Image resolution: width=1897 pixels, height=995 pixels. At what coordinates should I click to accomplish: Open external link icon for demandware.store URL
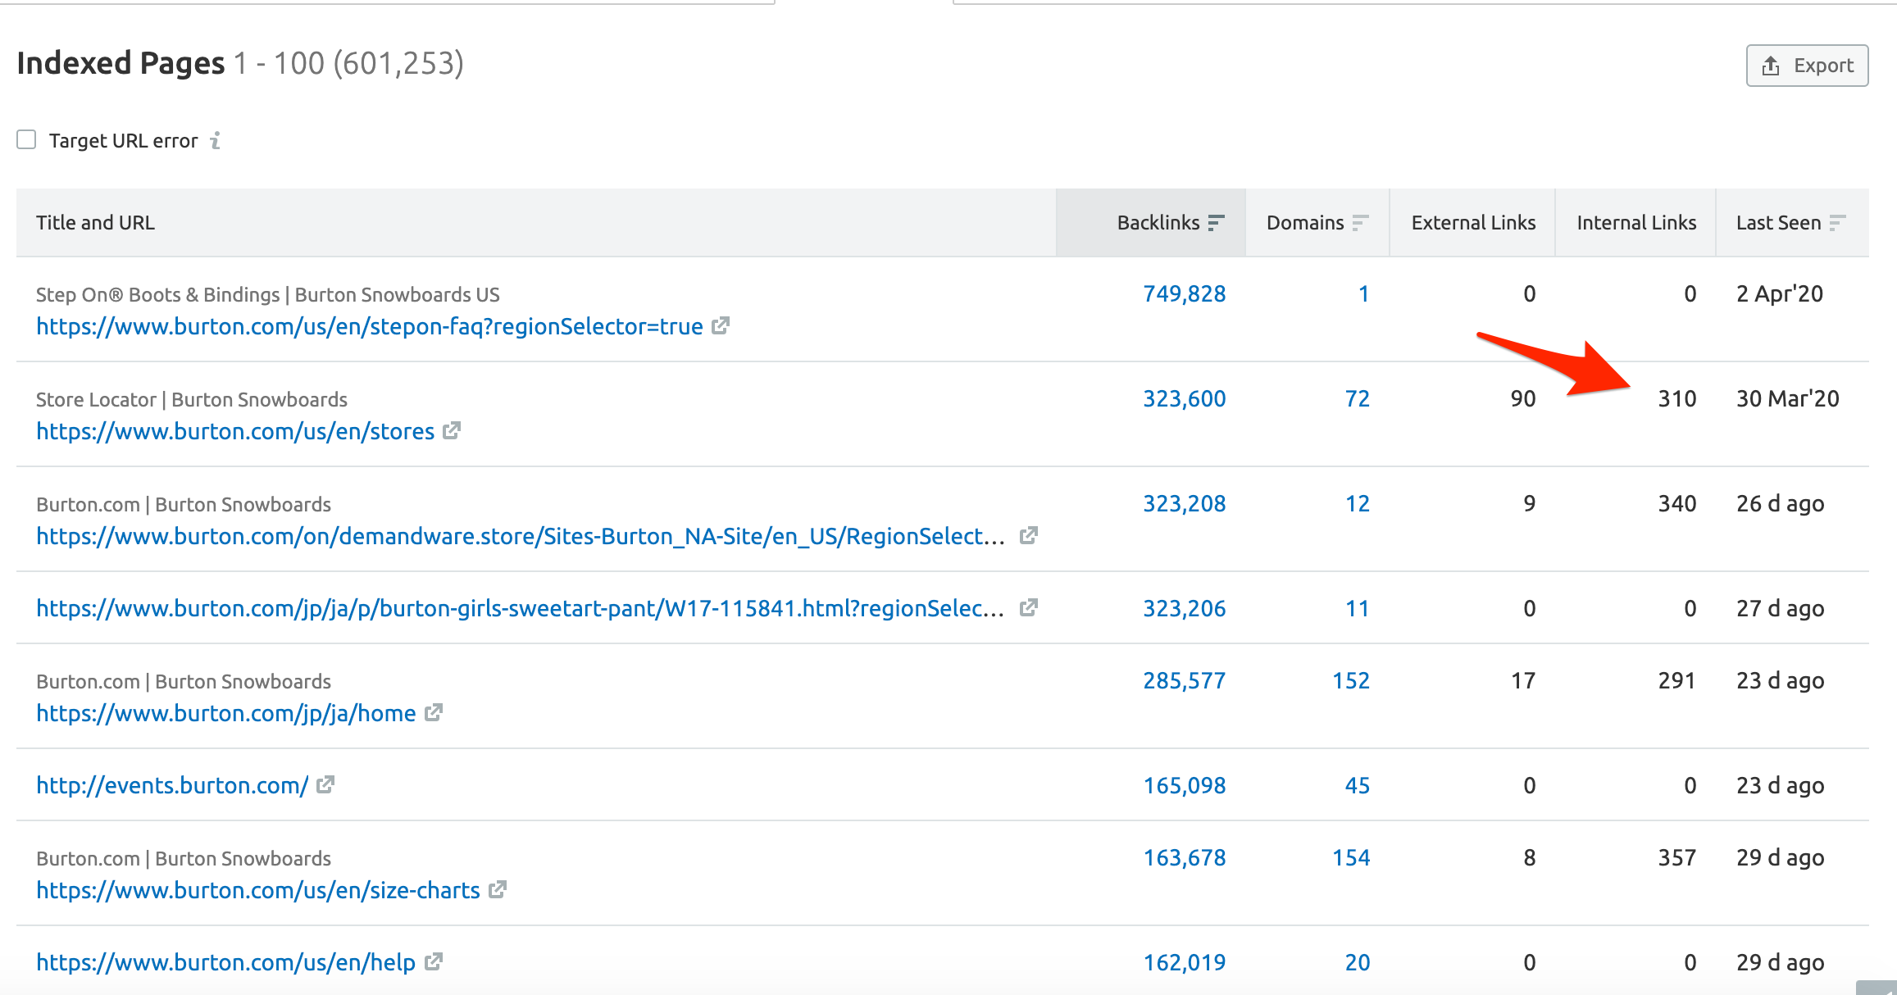click(x=1029, y=535)
